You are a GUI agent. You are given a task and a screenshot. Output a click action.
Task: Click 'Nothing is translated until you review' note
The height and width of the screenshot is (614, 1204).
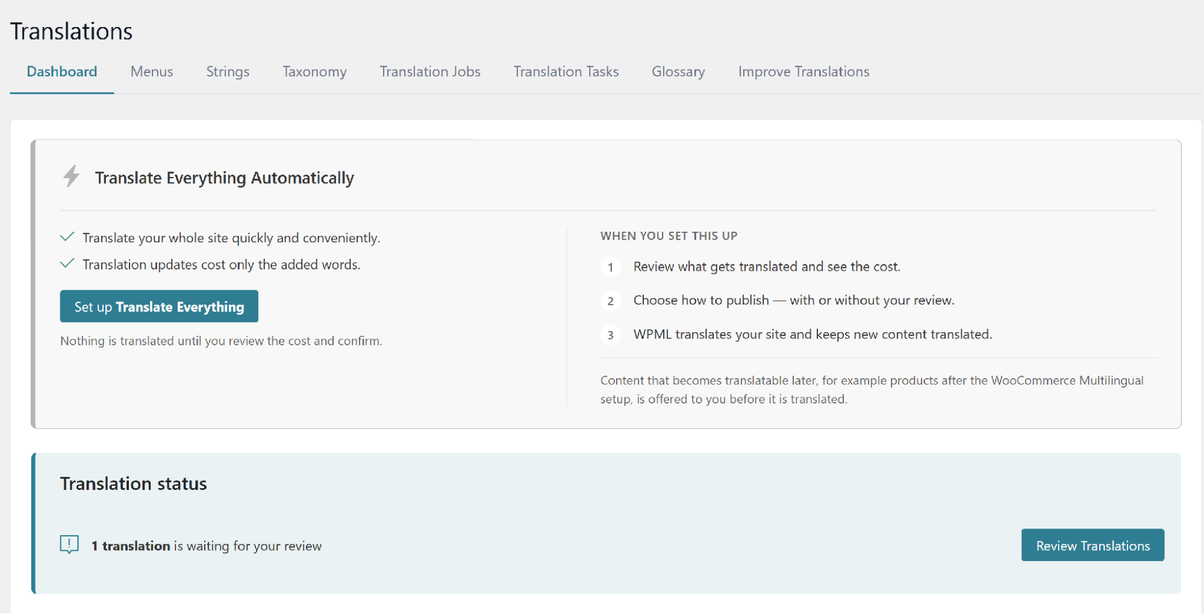(x=221, y=341)
